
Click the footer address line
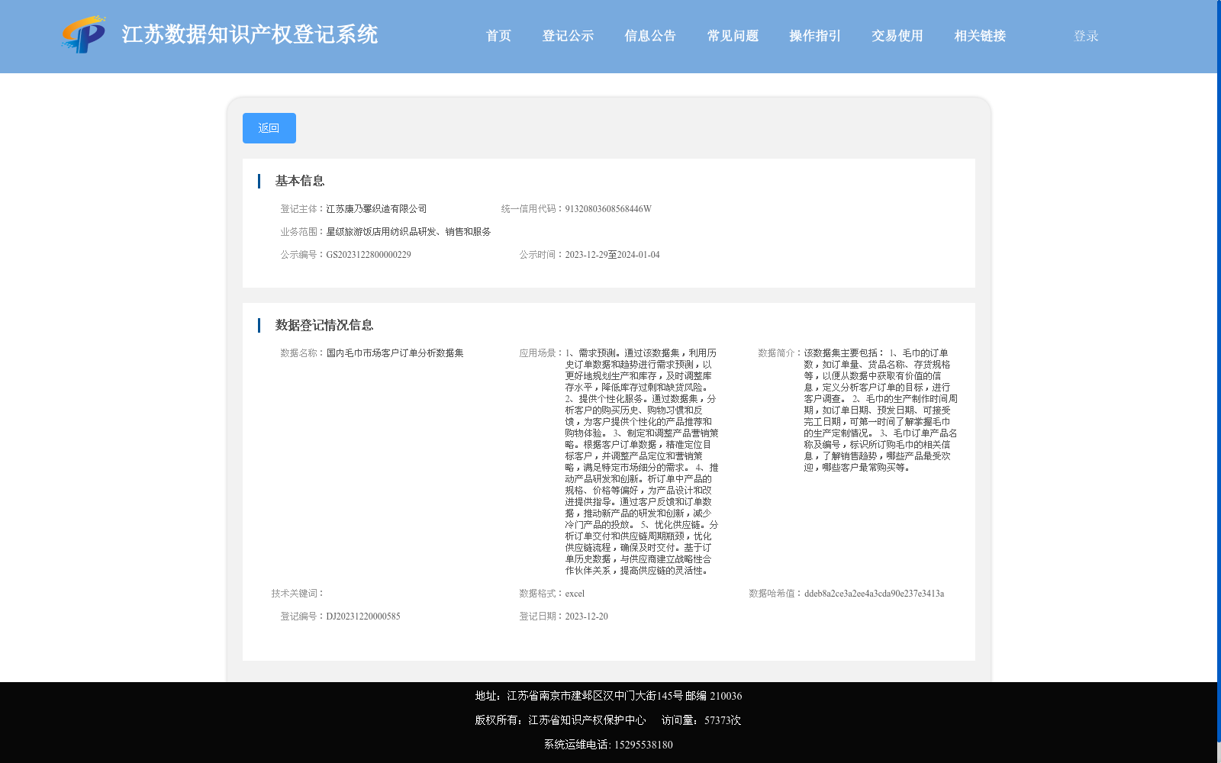click(608, 696)
